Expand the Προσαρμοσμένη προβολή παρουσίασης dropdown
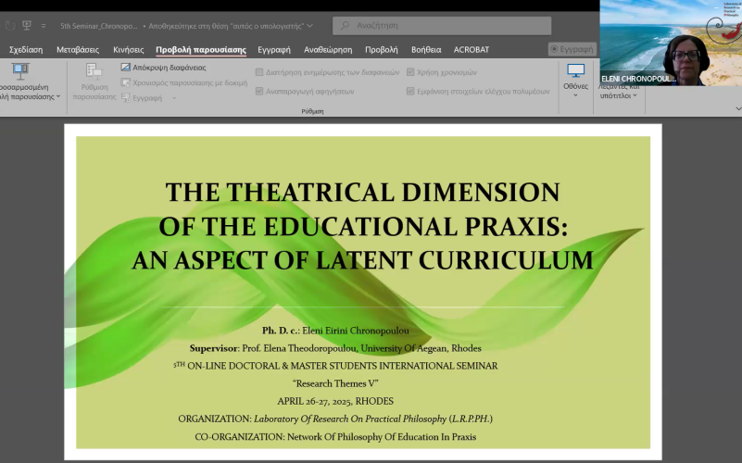The image size is (742, 463). pyautogui.click(x=58, y=96)
